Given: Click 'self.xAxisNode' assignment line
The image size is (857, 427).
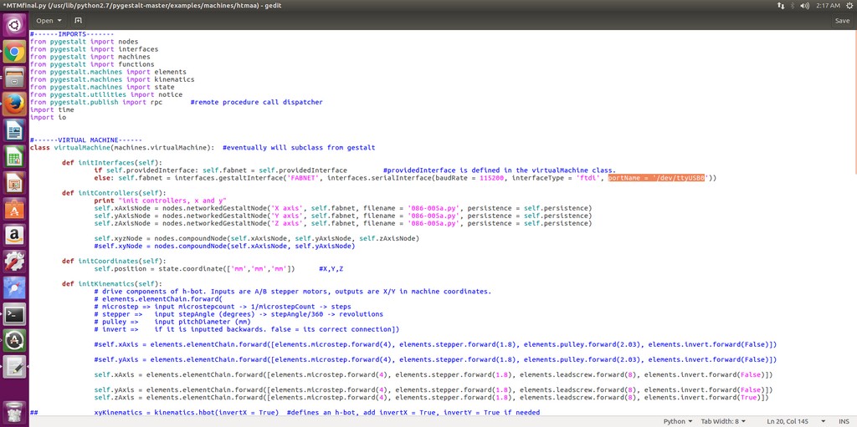Looking at the screenshot, I should [x=343, y=208].
